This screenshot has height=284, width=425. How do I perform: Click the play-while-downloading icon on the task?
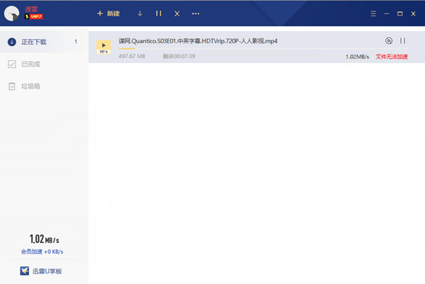388,41
